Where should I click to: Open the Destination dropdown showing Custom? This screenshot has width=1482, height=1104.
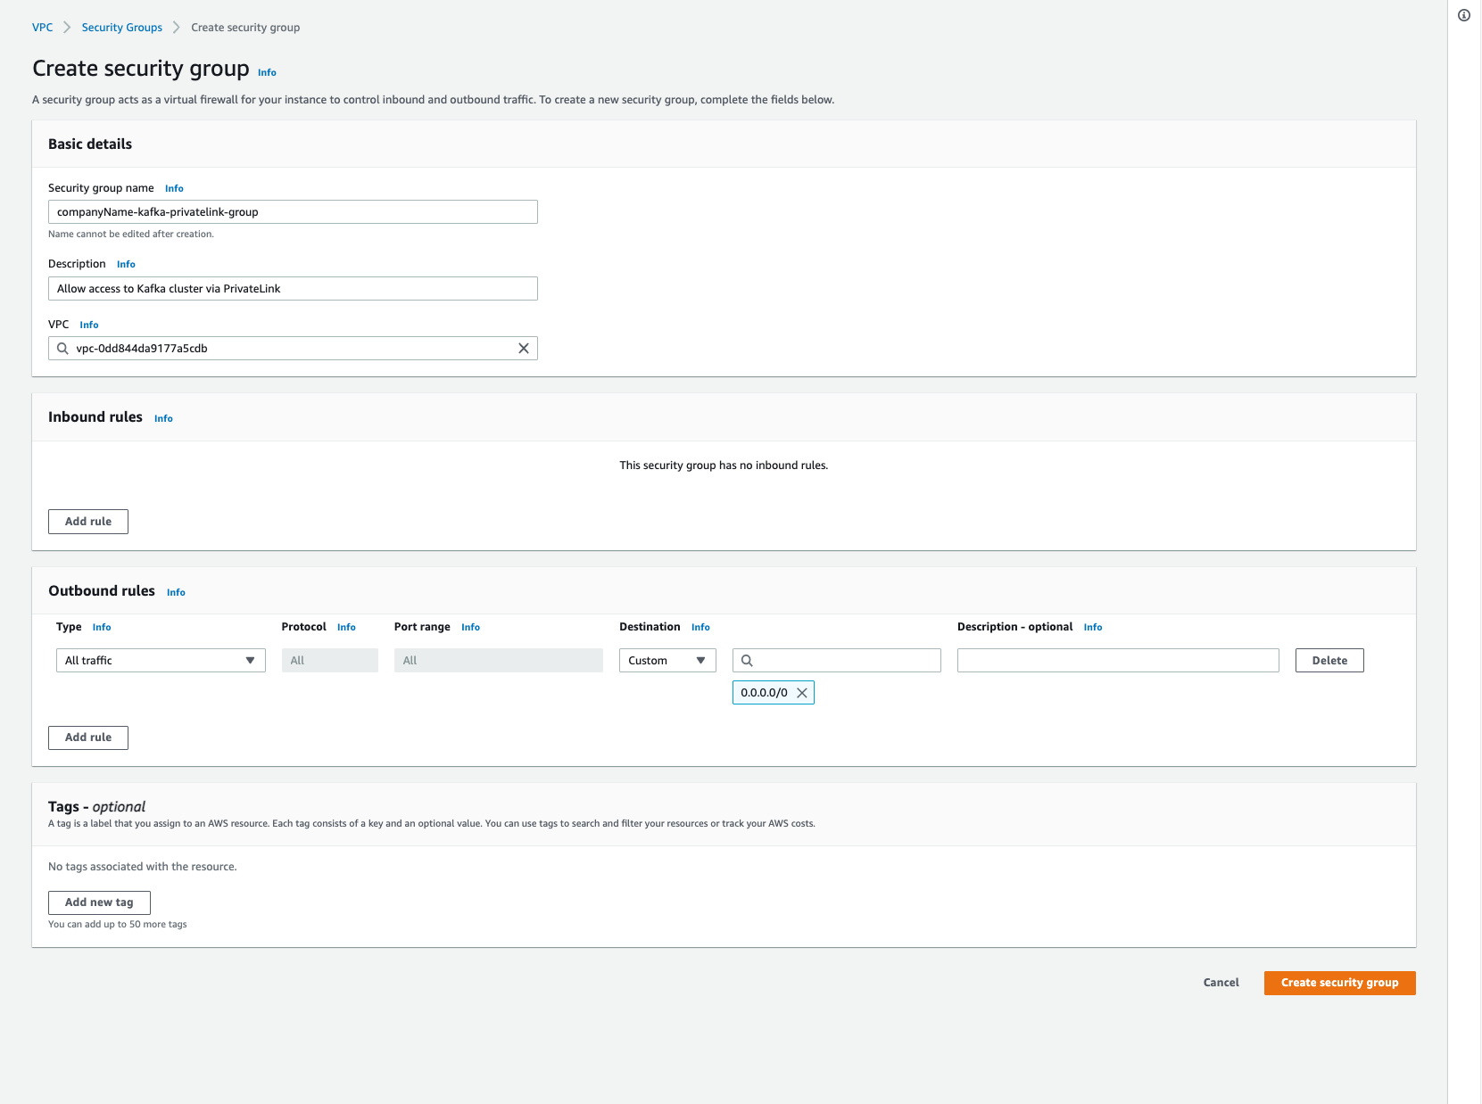[666, 660]
